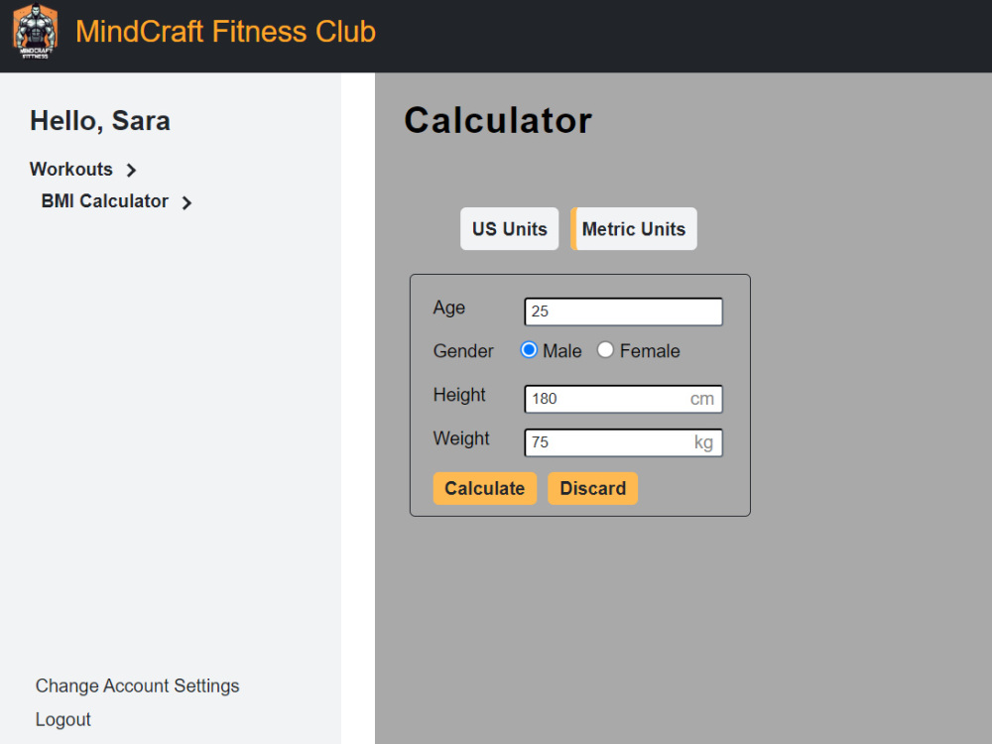Focus the Height cm input field
The width and height of the screenshot is (992, 744).
click(x=623, y=399)
